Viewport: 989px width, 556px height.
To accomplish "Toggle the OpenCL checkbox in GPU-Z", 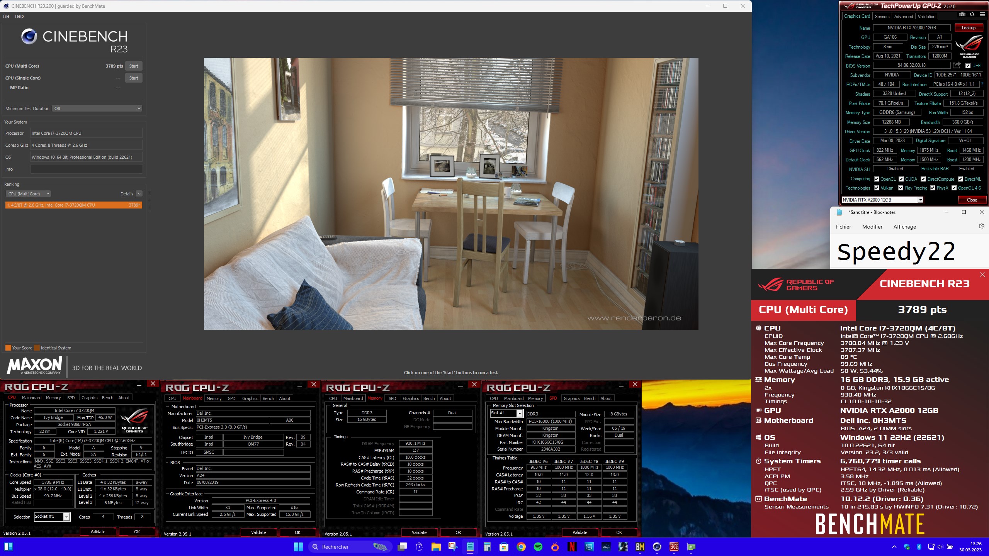I will tap(877, 179).
